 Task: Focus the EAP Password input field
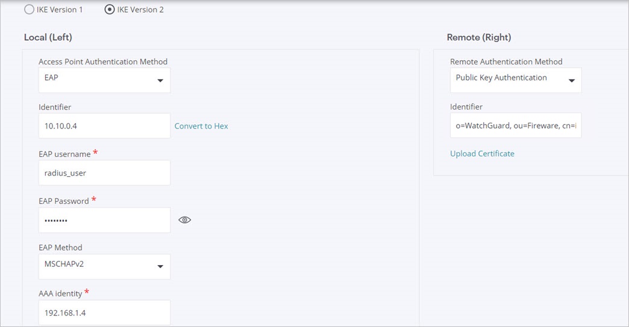[x=104, y=220]
